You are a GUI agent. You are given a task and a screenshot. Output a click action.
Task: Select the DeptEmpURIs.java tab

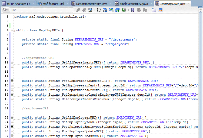pyautogui.click(x=173, y=4)
